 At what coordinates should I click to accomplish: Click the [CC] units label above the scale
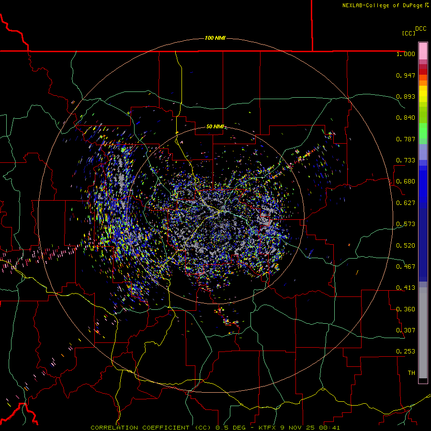pos(408,33)
